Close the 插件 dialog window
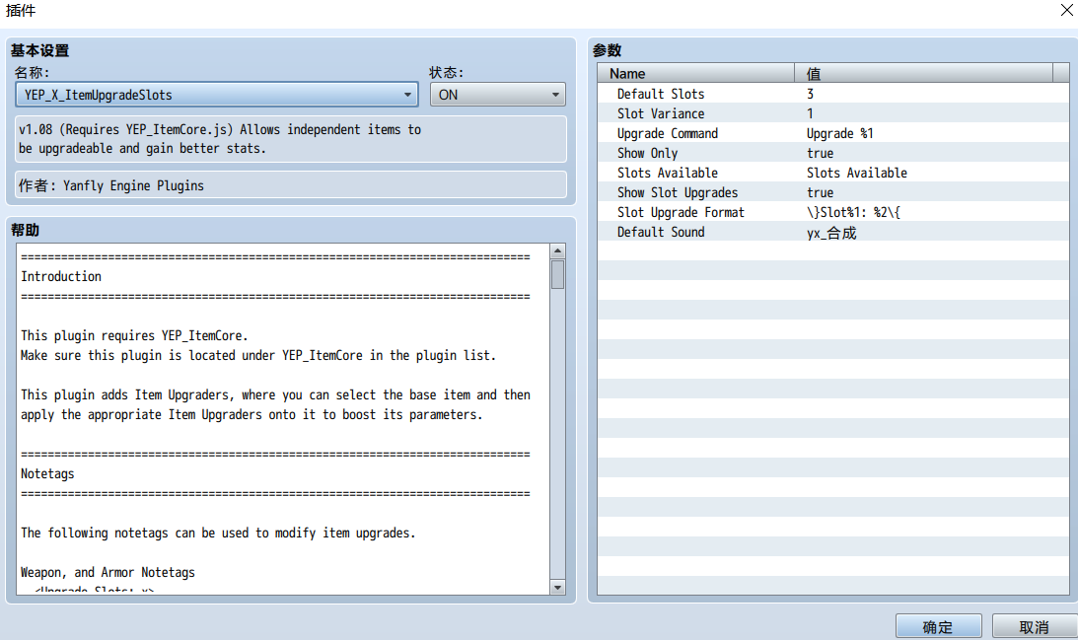This screenshot has height=640, width=1078. pos(1066,10)
